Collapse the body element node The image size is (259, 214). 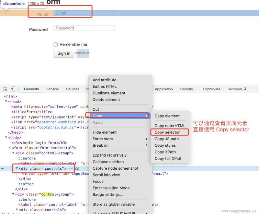coord(6,138)
